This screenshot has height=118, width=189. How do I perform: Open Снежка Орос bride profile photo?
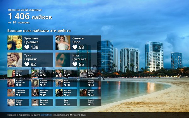coord(63,43)
